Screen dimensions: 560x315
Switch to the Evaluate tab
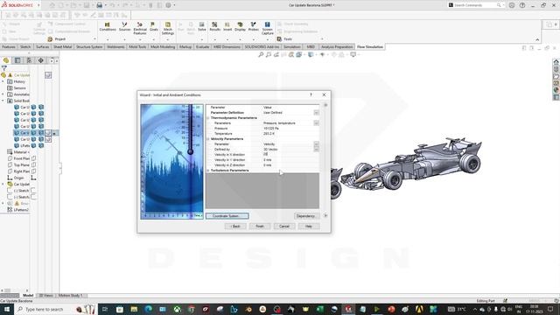tap(202, 46)
